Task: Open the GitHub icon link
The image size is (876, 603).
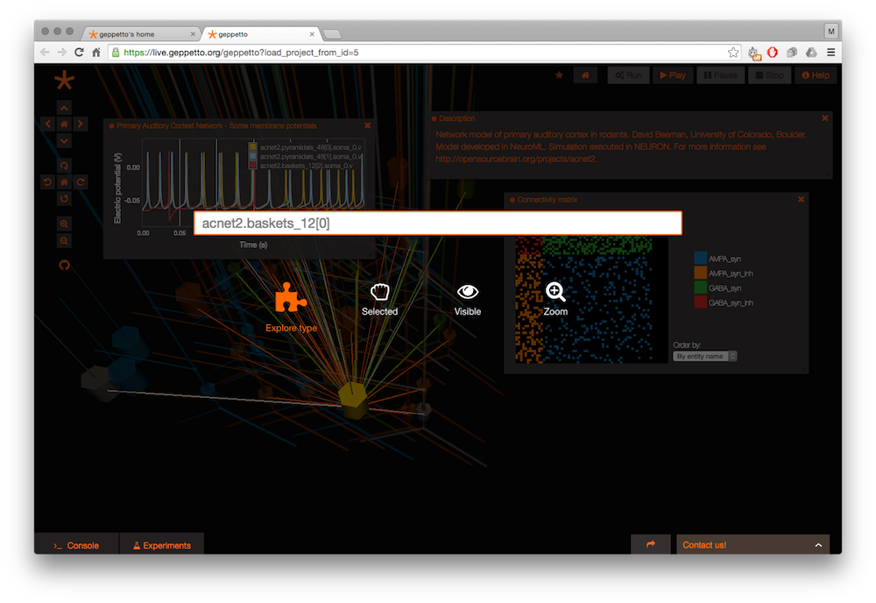Action: (x=64, y=265)
